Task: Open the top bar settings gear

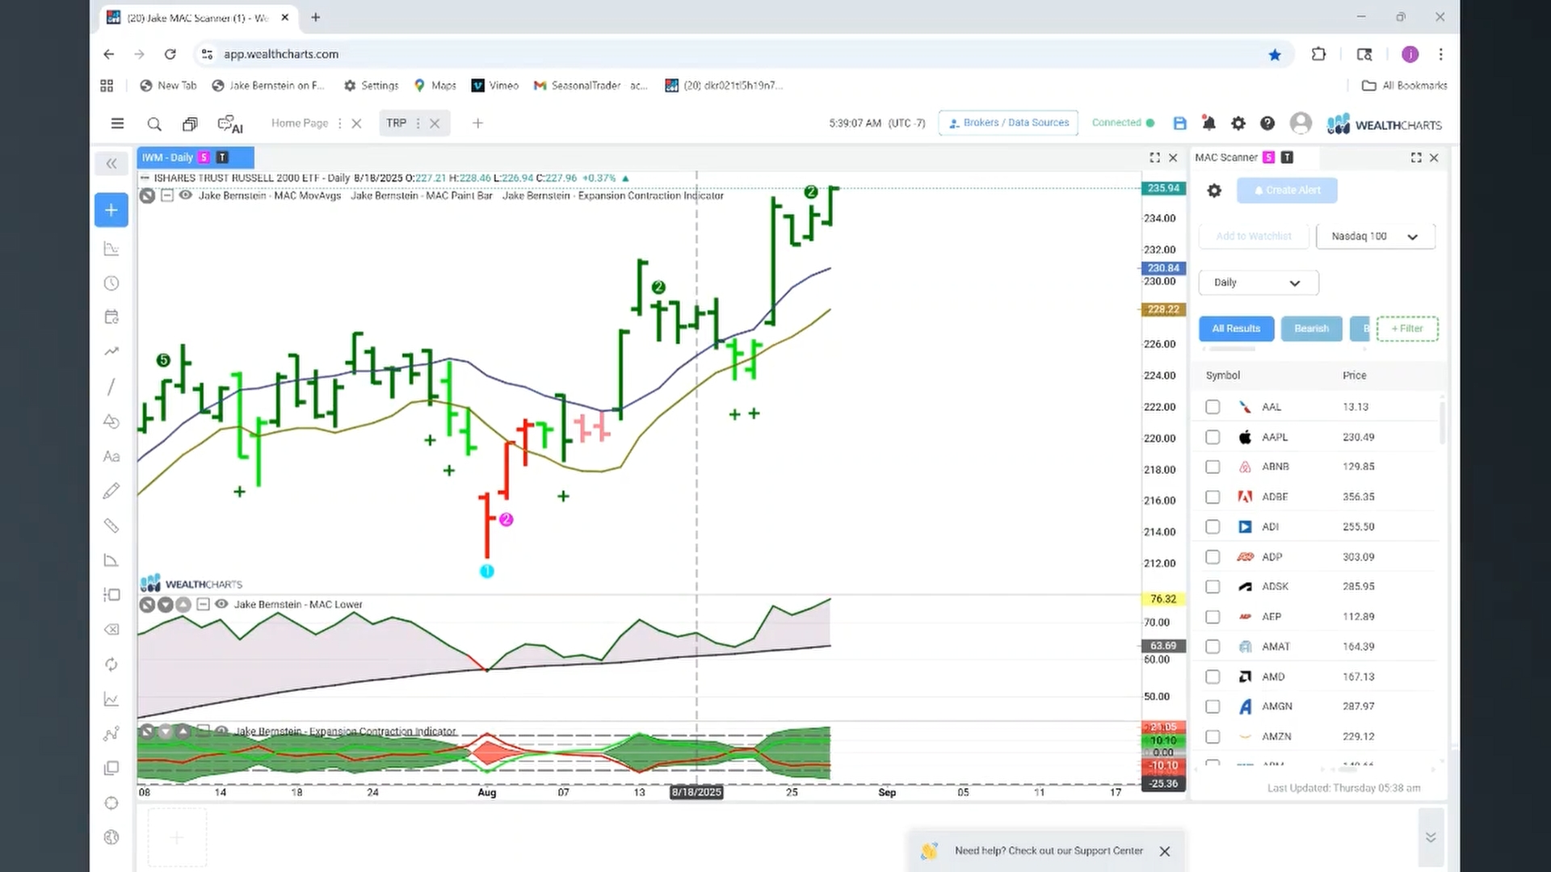Action: click(1238, 124)
